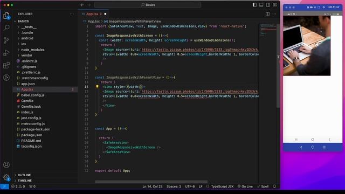Open the errors and warnings status indicator
The image size is (345, 194).
coord(18,186)
